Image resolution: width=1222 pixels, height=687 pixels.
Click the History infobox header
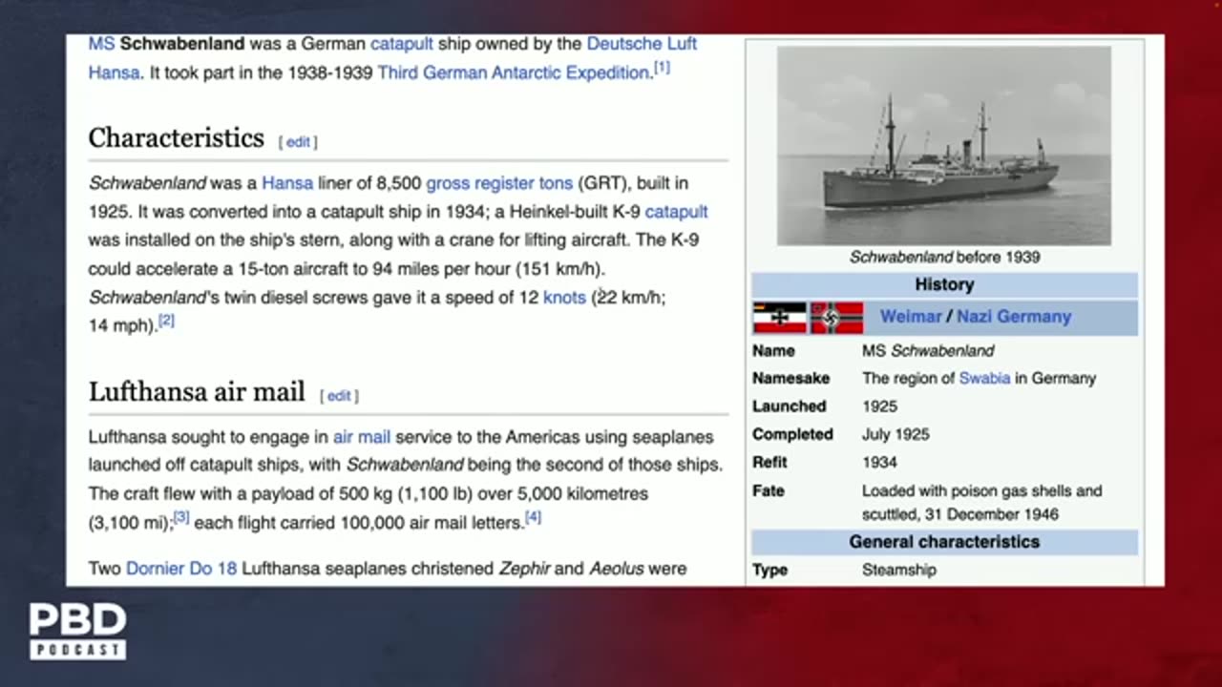point(944,285)
